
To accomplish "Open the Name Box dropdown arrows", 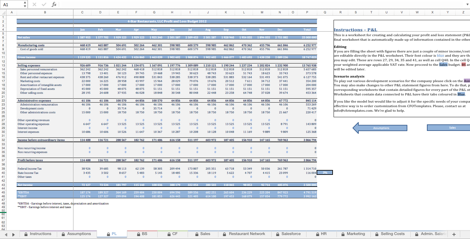I will [x=25, y=5].
